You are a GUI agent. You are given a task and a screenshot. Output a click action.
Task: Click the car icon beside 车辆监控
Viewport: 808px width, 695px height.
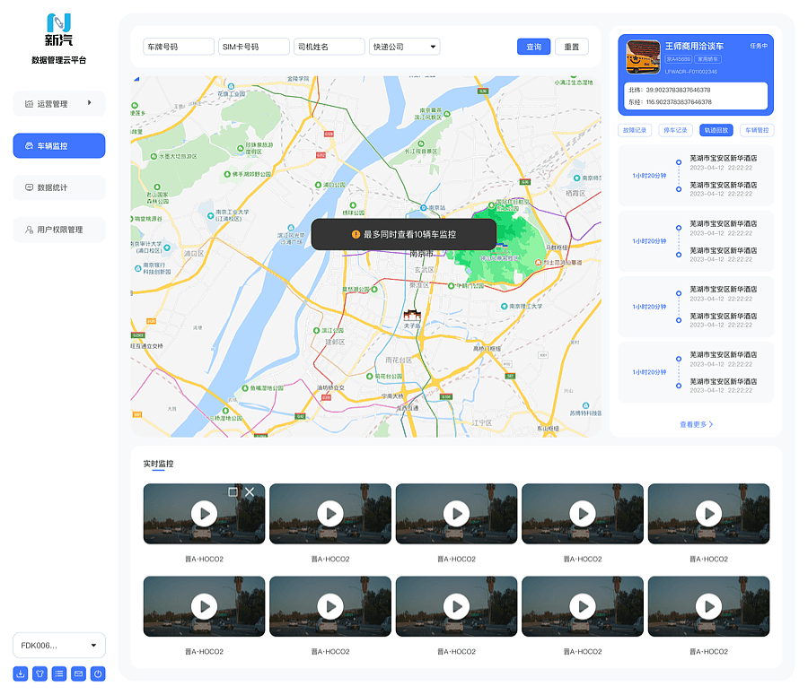pyautogui.click(x=30, y=145)
